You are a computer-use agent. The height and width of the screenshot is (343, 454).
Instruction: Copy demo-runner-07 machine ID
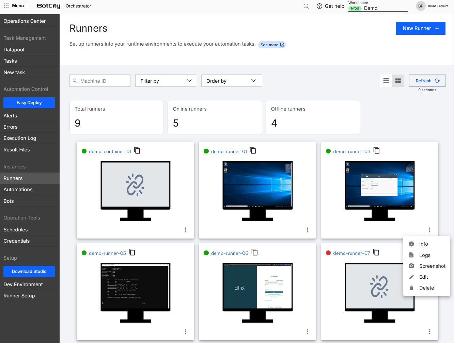[376, 252]
